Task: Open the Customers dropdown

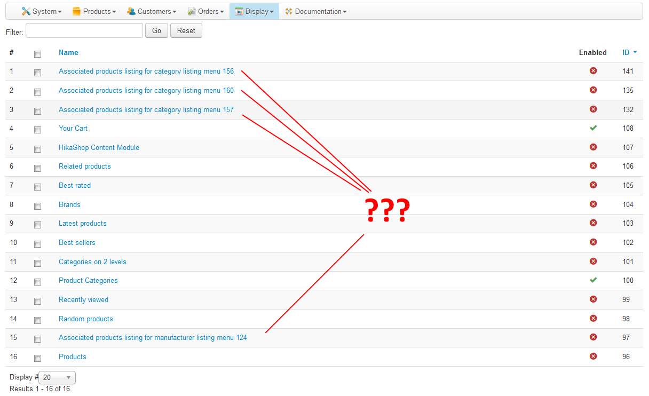Action: coord(152,11)
